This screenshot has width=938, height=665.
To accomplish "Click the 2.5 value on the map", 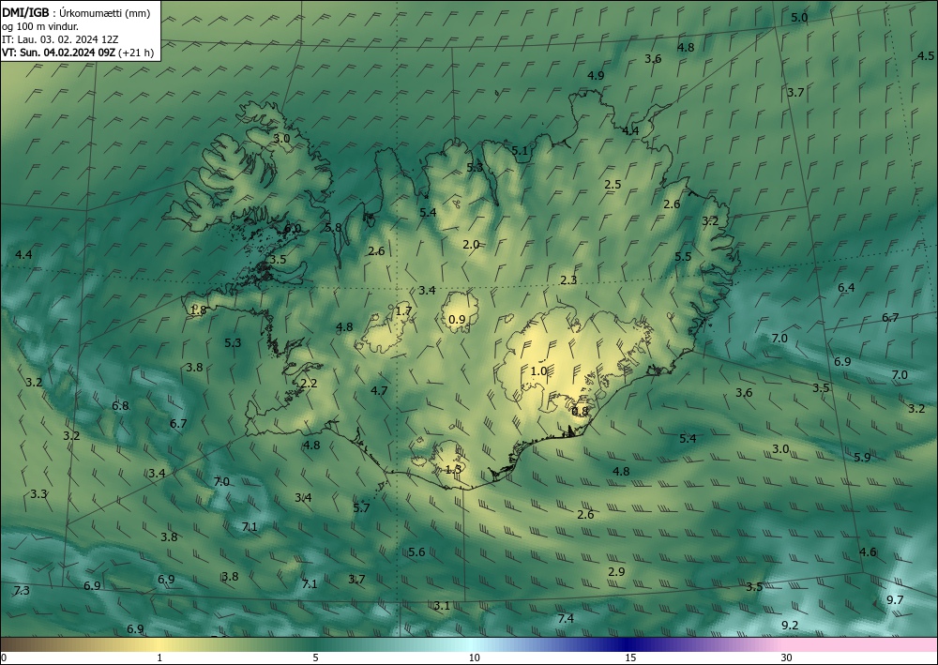I will point(613,184).
